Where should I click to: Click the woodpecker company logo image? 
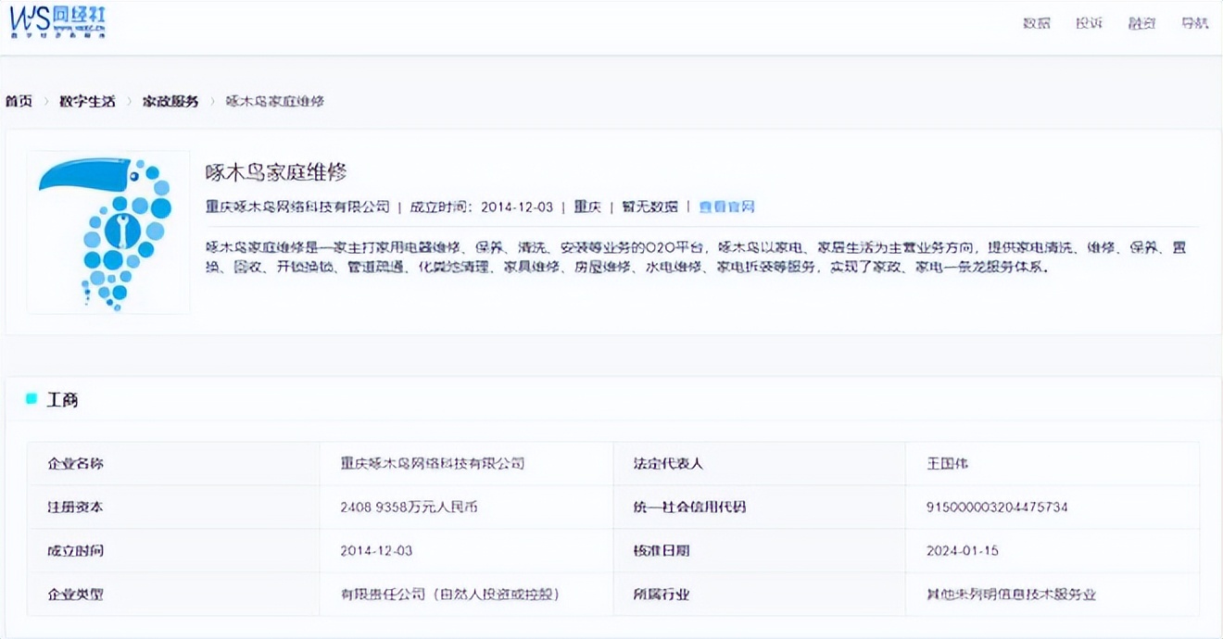pyautogui.click(x=108, y=232)
